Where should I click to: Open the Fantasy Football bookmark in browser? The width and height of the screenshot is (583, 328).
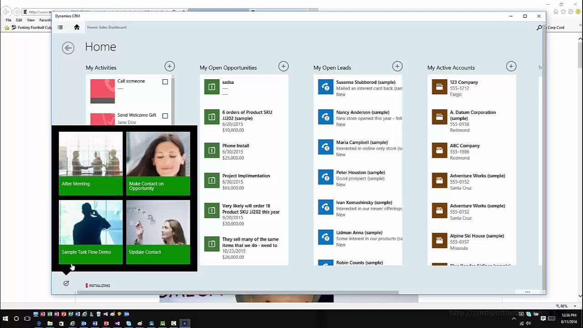click(31, 27)
